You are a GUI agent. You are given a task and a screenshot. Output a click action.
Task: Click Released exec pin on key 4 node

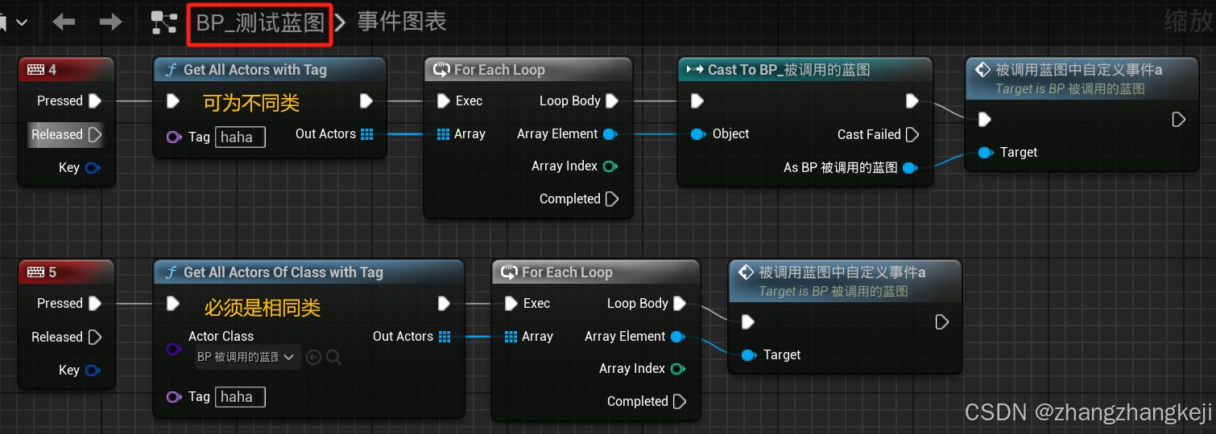coord(95,134)
